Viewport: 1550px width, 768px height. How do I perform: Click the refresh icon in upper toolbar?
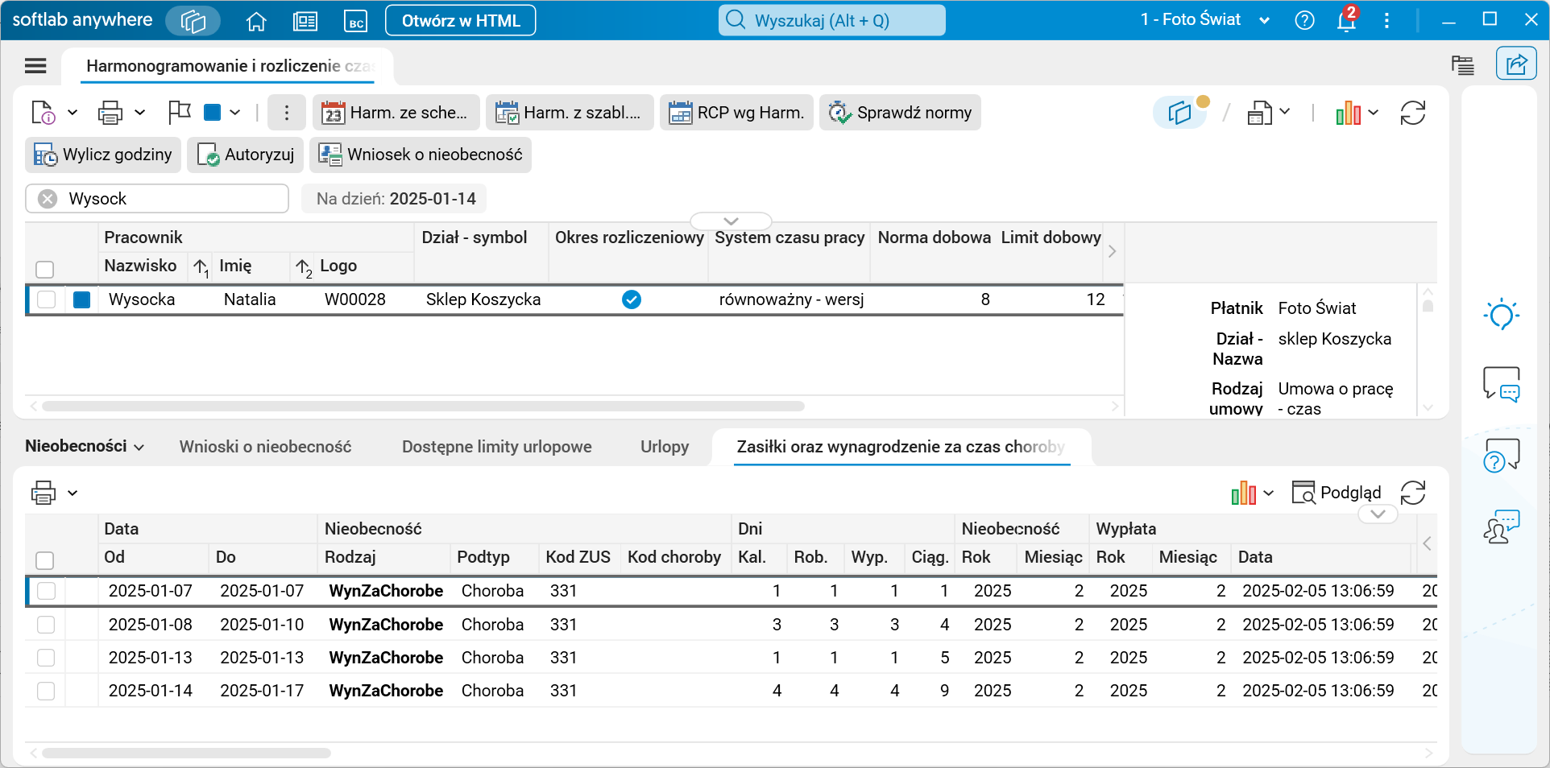click(x=1412, y=114)
